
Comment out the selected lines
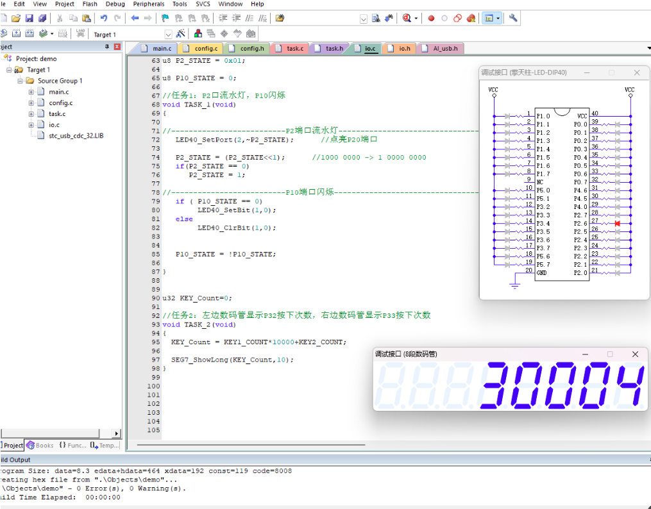pyautogui.click(x=249, y=18)
